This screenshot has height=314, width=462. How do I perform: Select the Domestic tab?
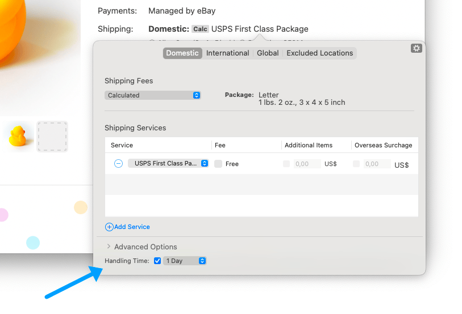coord(182,53)
